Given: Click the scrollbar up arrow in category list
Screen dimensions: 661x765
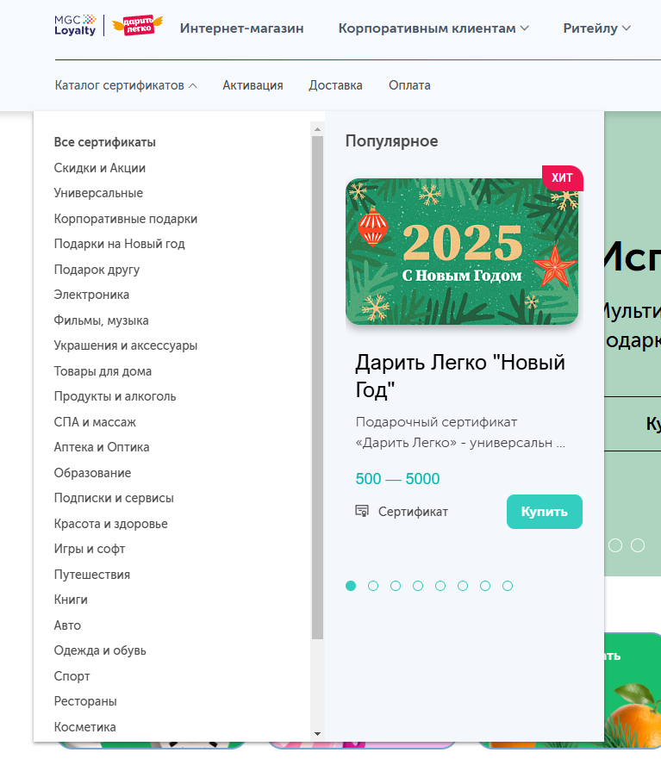Looking at the screenshot, I should [x=317, y=129].
